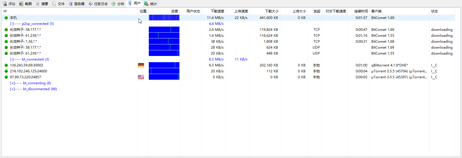Click the BitComet 1.68 client cell
The height and width of the screenshot is (158, 462).
point(383,42)
